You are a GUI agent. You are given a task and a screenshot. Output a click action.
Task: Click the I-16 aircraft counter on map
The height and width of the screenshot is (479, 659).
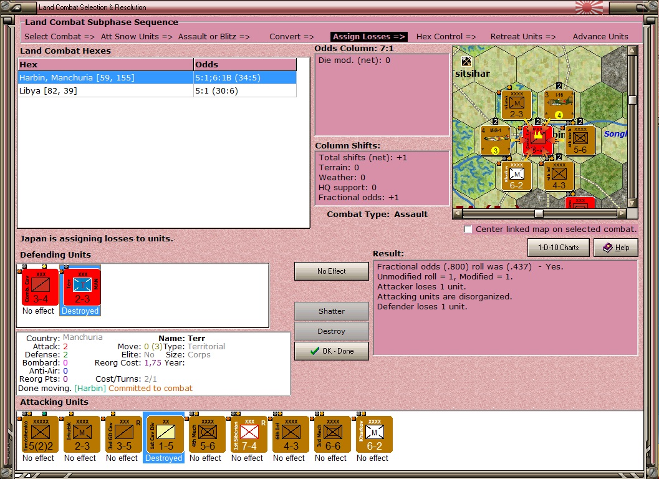559,105
